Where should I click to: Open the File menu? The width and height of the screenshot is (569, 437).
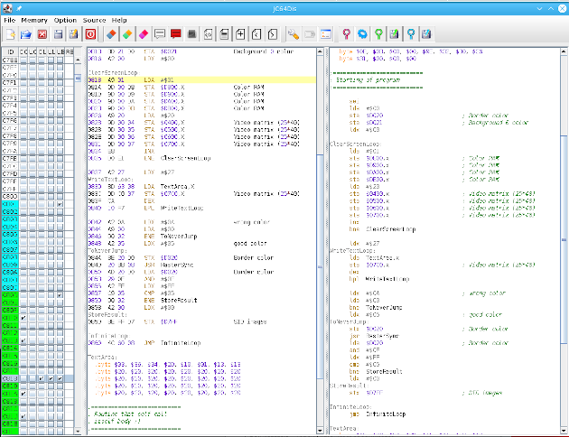point(10,19)
